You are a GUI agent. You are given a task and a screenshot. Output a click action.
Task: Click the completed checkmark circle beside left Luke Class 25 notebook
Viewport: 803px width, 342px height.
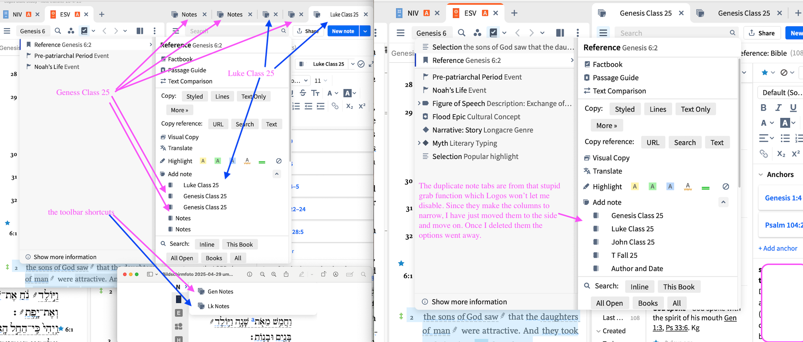pos(361,64)
